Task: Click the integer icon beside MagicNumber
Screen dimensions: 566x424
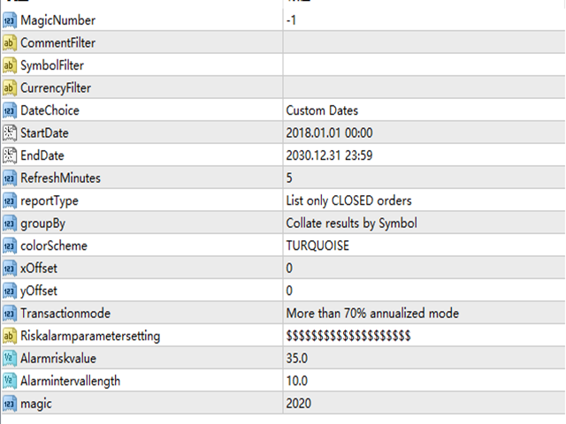Action: [x=10, y=20]
